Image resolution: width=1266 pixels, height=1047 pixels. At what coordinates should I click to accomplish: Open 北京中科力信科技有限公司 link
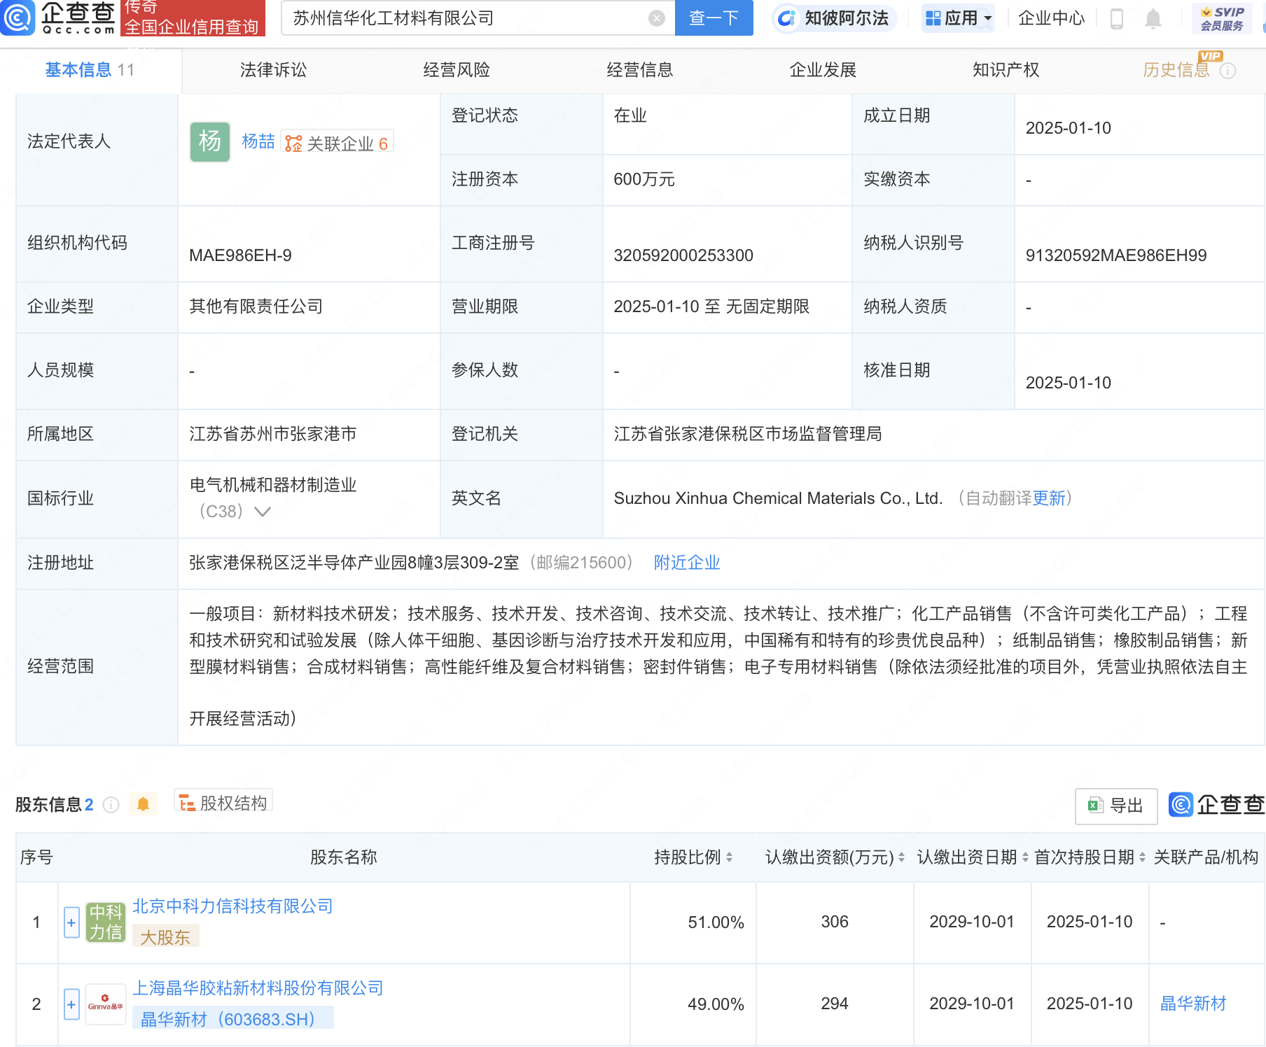(x=232, y=906)
